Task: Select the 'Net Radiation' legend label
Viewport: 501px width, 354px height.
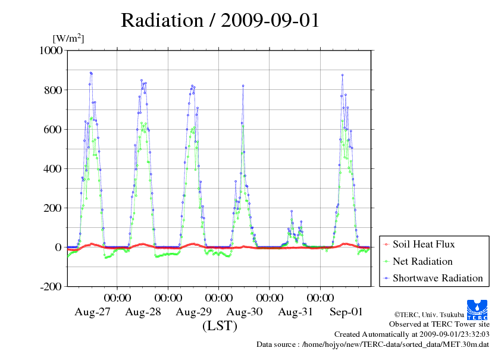Action: pos(422,261)
